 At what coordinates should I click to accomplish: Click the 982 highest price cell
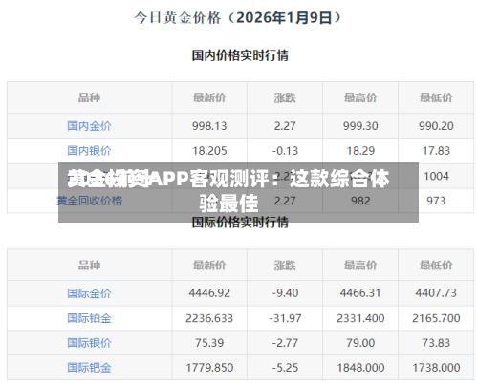360,201
